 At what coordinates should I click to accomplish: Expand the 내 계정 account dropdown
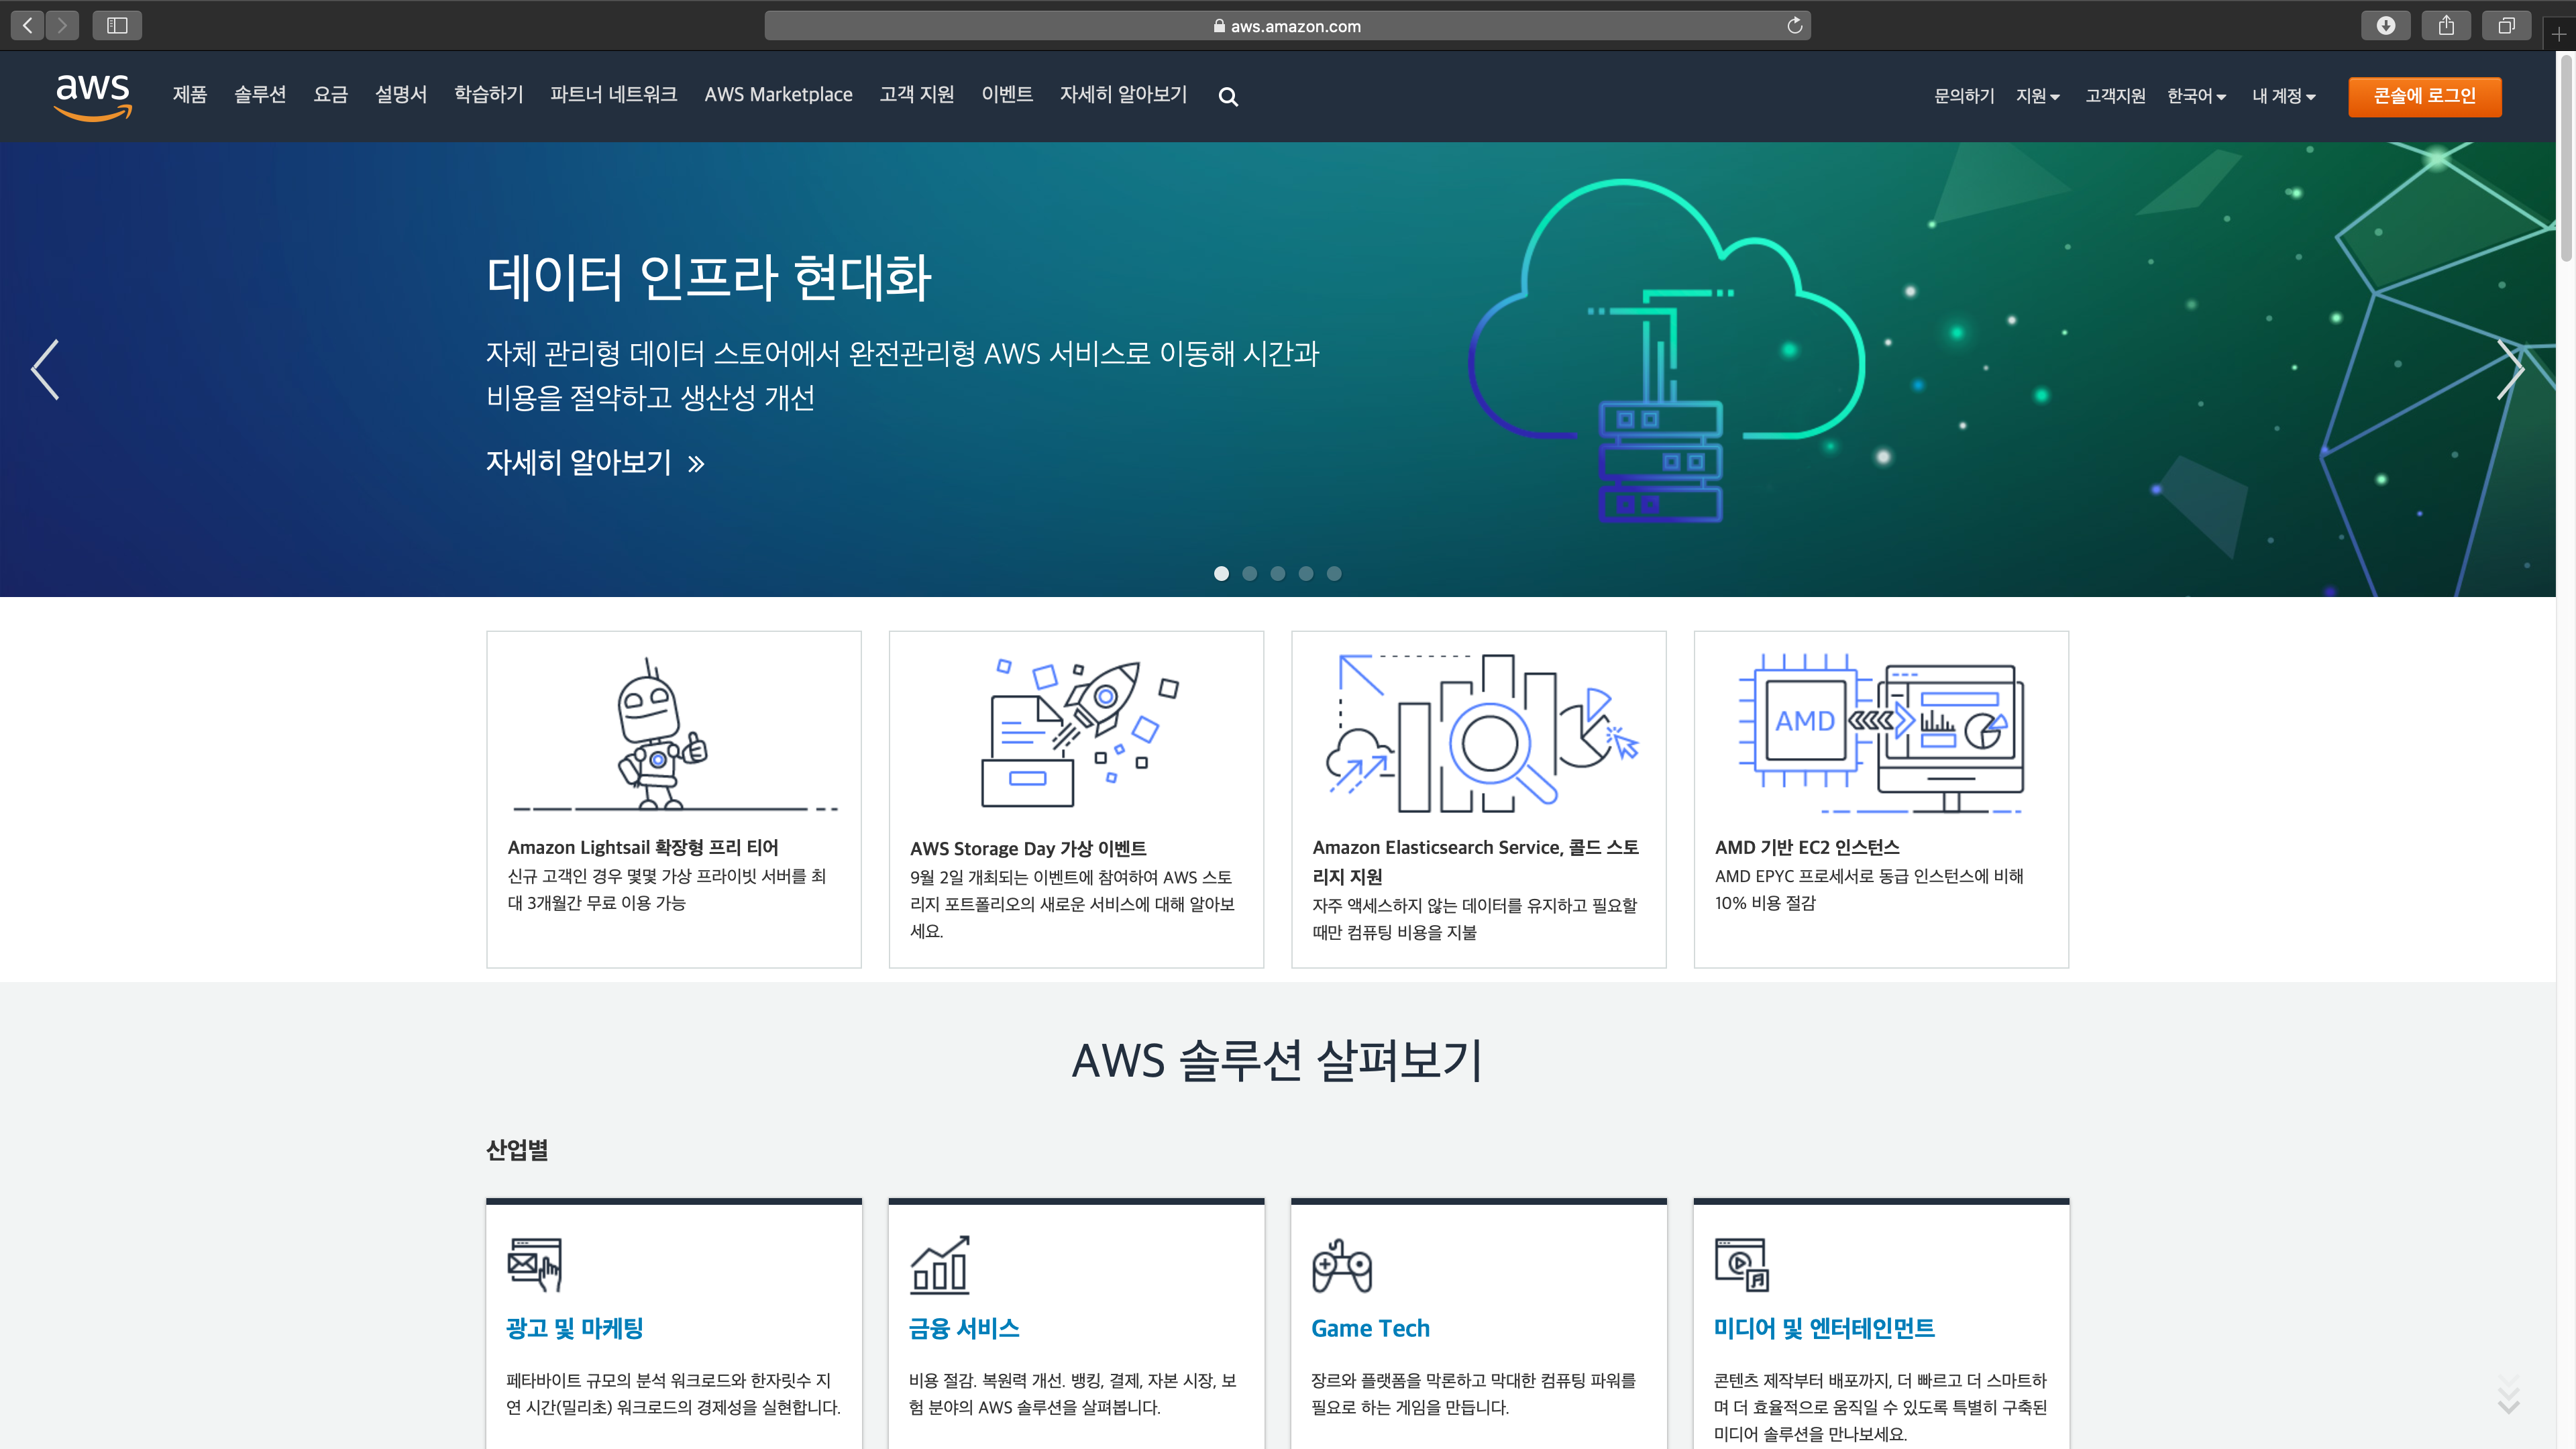pyautogui.click(x=2283, y=96)
